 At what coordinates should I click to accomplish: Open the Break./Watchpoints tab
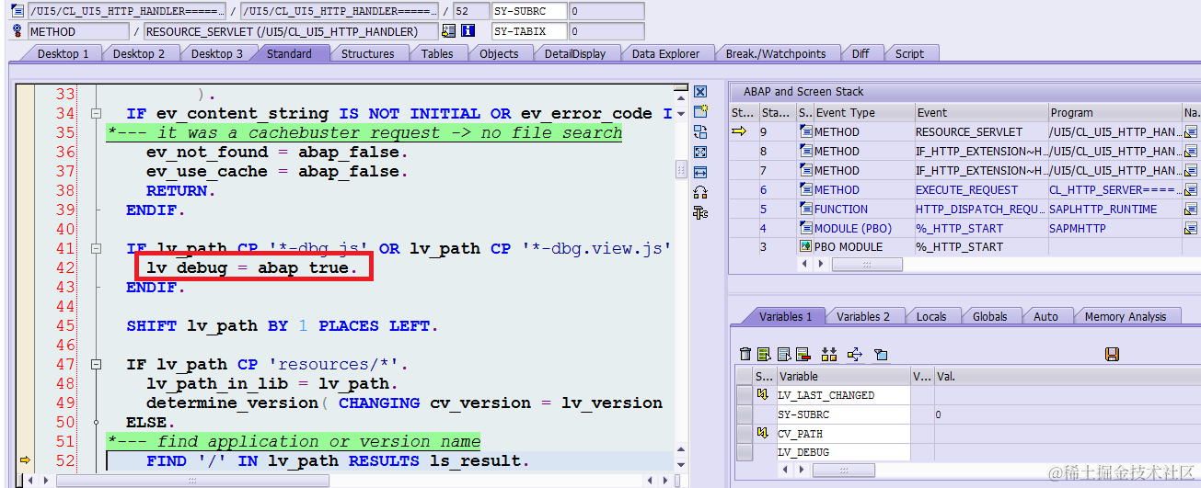click(776, 53)
